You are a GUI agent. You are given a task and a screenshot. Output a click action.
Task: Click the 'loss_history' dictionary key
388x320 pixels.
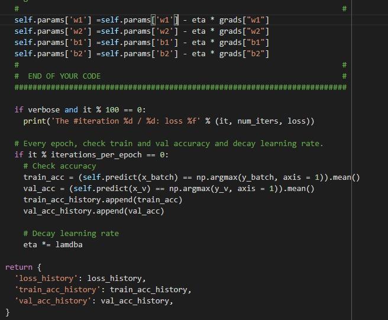pos(46,279)
